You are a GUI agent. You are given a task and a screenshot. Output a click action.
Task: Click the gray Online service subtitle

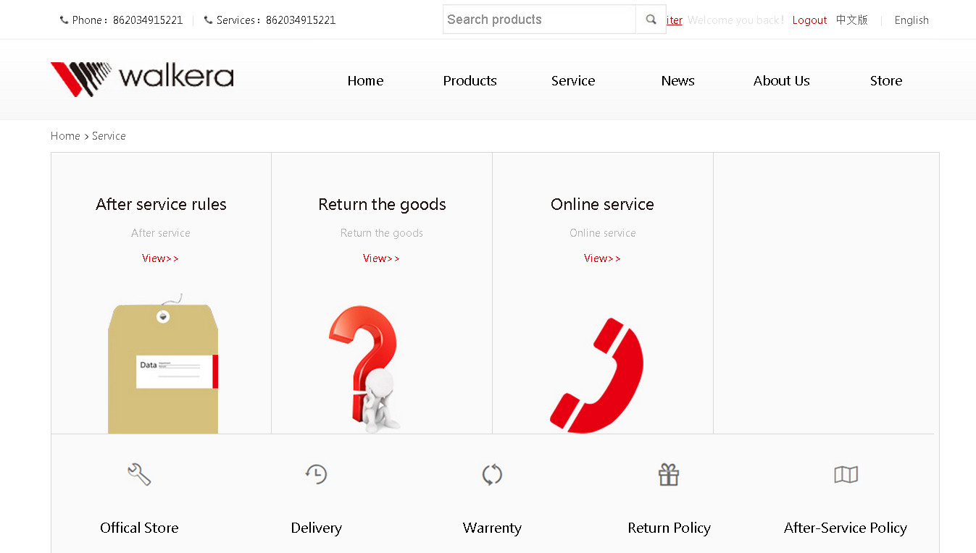[603, 233]
